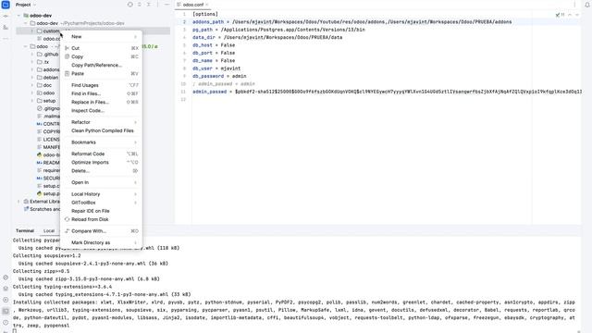Show more tool windows ellipsis icon

(6, 39)
